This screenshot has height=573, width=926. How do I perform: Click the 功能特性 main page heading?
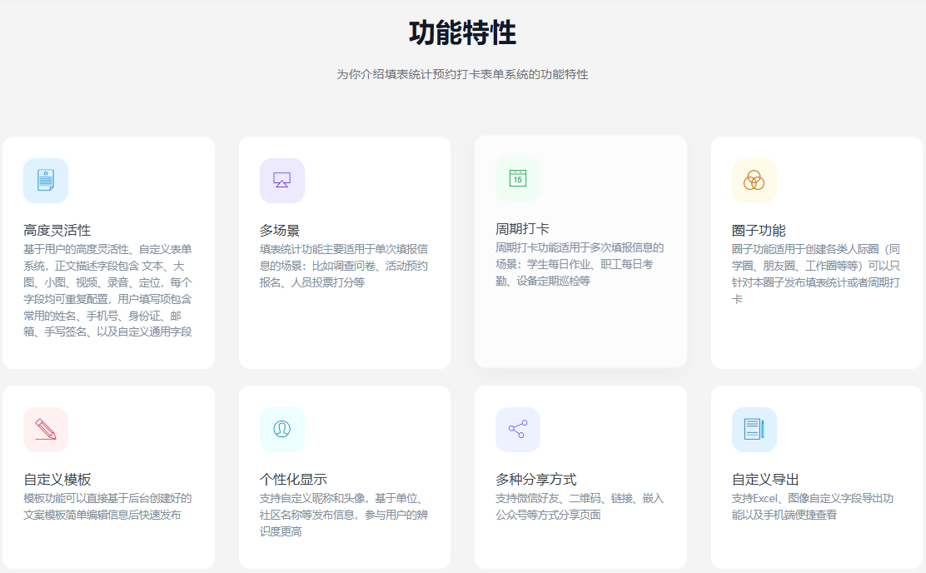pyautogui.click(x=462, y=33)
